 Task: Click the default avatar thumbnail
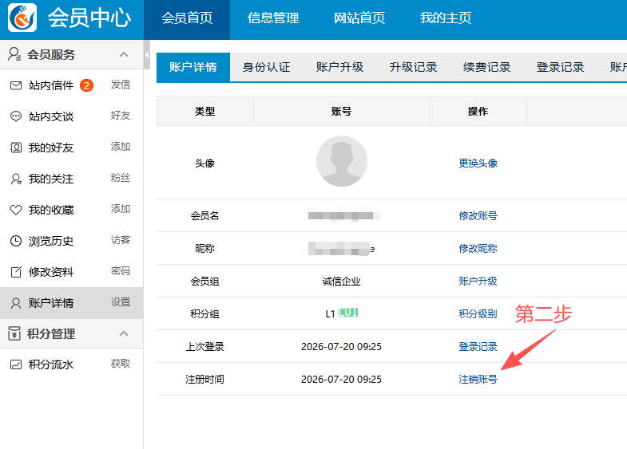pyautogui.click(x=342, y=161)
